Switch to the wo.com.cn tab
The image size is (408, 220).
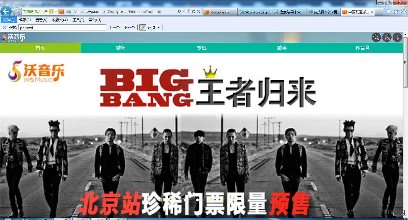click(220, 12)
